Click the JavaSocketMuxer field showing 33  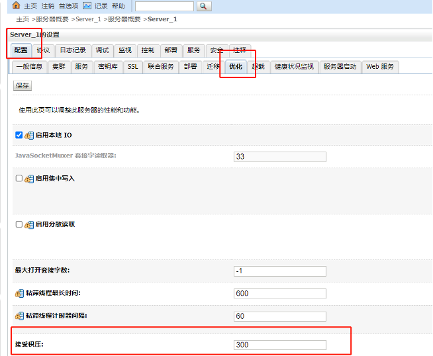click(x=280, y=157)
